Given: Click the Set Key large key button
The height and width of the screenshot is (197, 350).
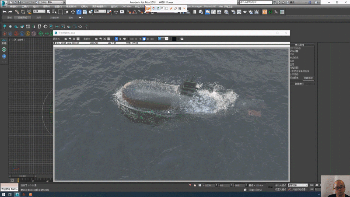Looking at the screenshot, I should pyautogui.click(x=270, y=187).
